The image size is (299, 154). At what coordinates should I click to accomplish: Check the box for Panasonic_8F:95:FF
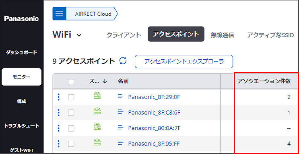(71, 144)
